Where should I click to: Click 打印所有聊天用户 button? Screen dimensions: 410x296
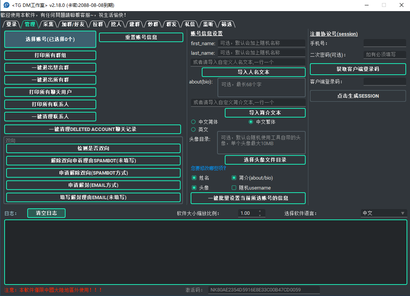(x=50, y=92)
